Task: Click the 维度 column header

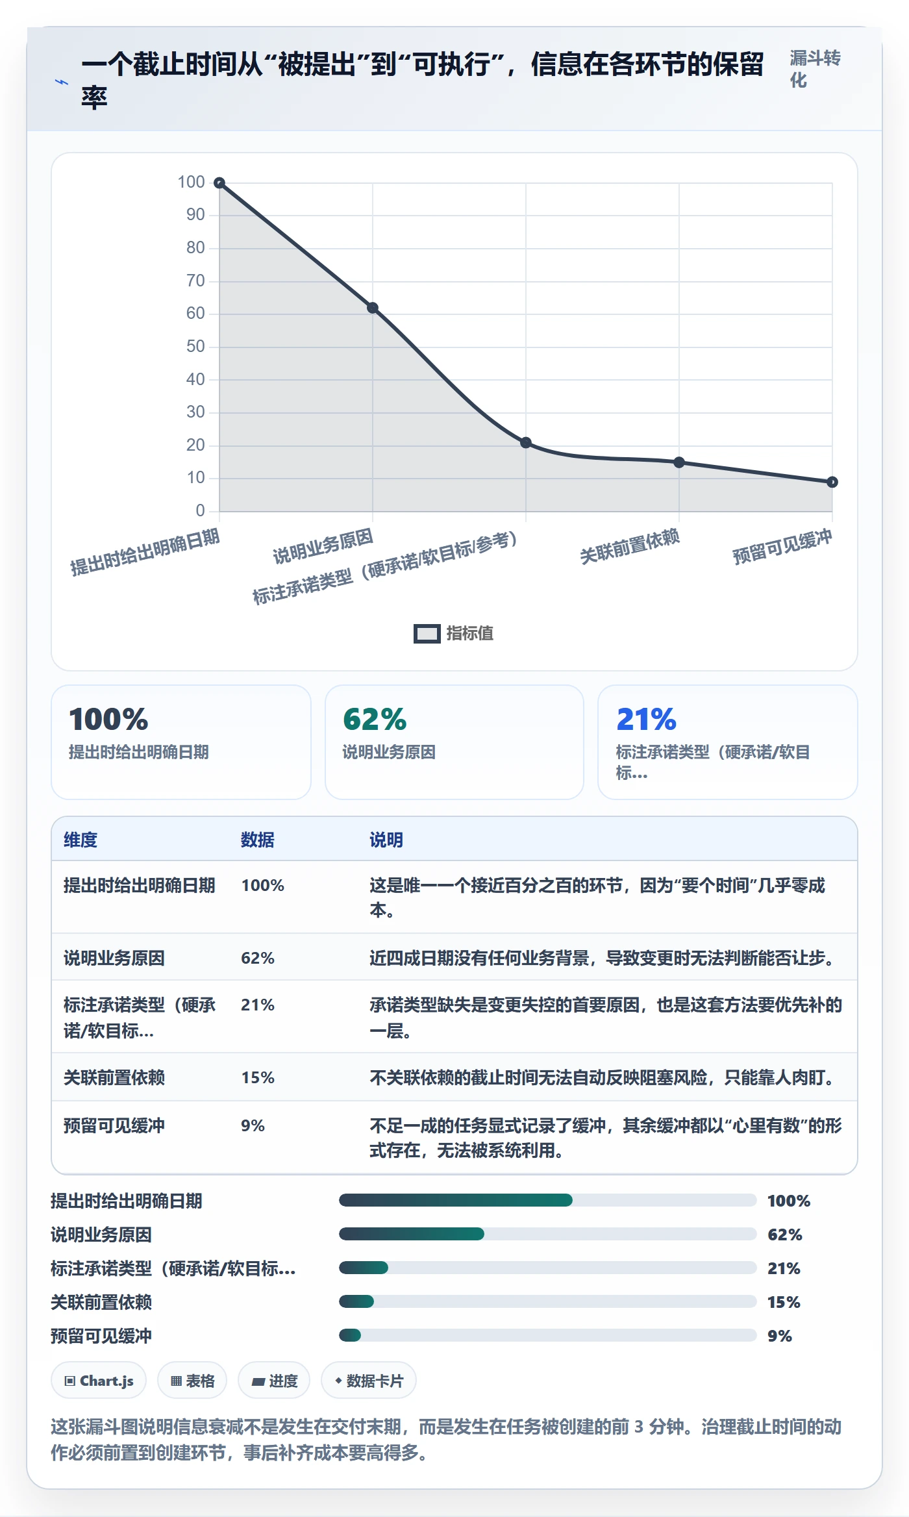Action: [81, 840]
